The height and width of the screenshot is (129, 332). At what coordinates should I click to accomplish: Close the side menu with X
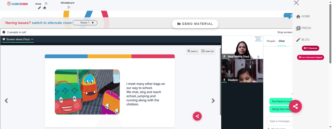point(296,3)
